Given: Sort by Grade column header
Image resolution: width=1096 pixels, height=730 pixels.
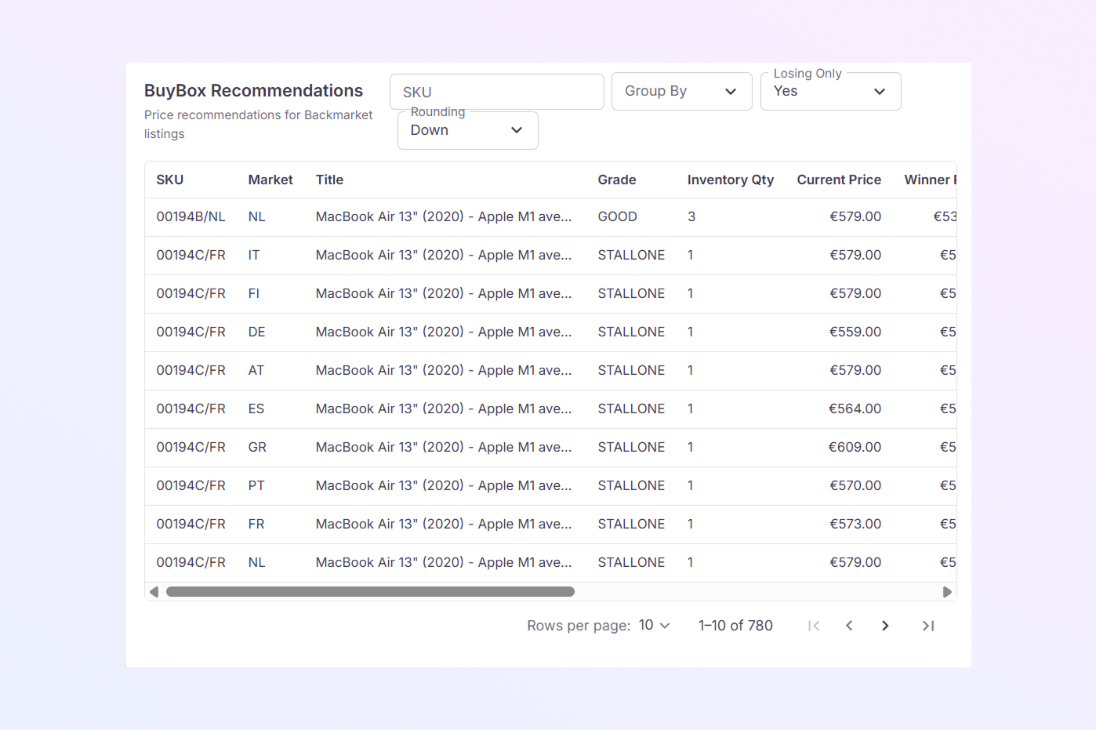Looking at the screenshot, I should coord(617,180).
